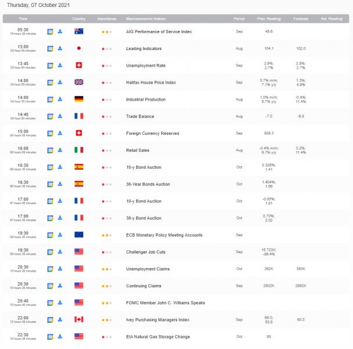Viewport: 353px width, 349px height.
Task: Download ECB Monetary Policy Meeting Accounts event
Action: point(60,234)
